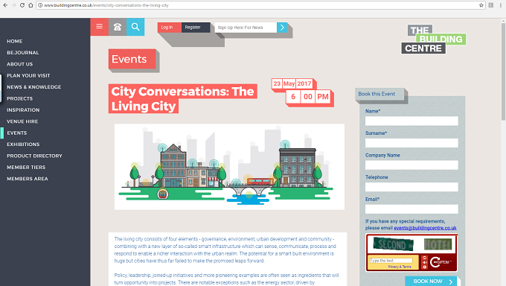Click the Book Now button
The height and width of the screenshot is (286, 506).
(431, 281)
